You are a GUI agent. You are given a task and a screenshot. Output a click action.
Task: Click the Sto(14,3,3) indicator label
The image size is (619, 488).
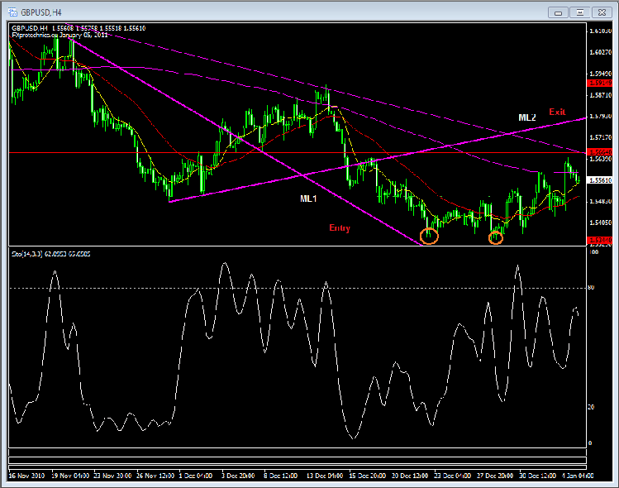click(x=51, y=254)
